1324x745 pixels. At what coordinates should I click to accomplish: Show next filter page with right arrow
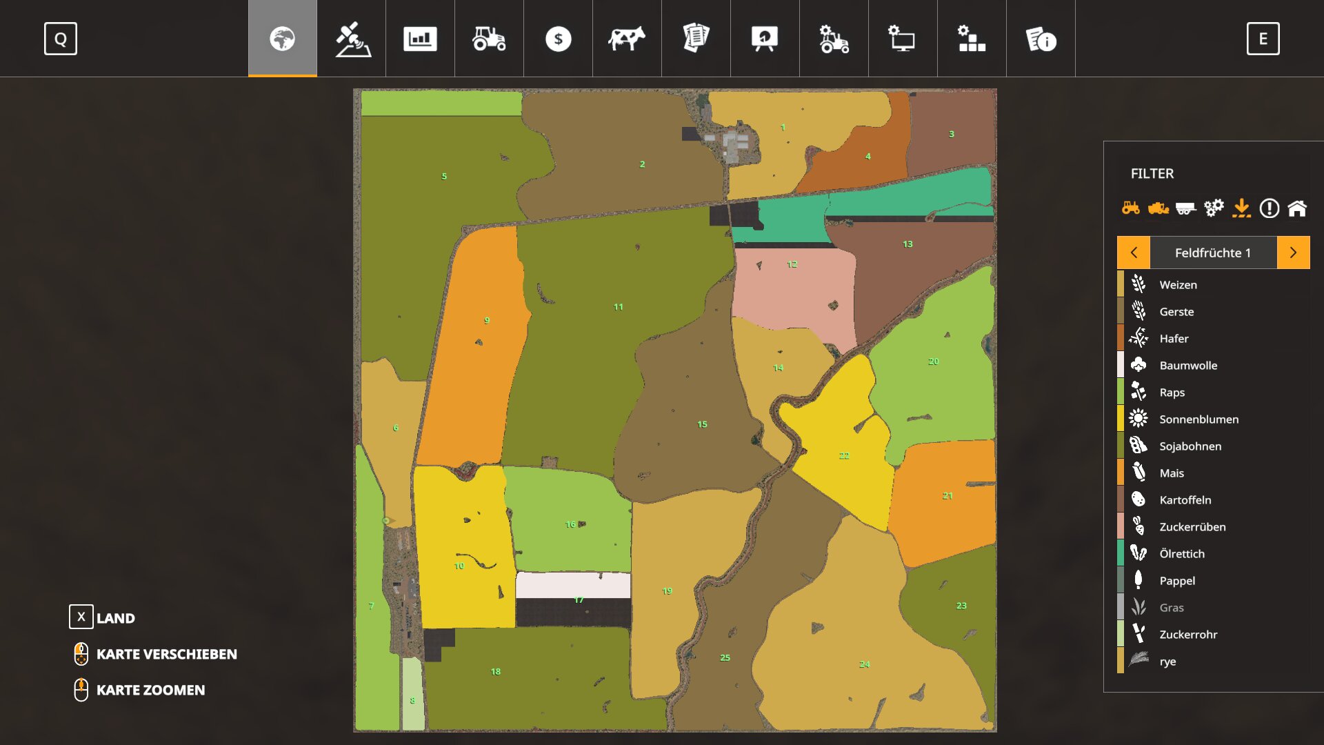1293,252
